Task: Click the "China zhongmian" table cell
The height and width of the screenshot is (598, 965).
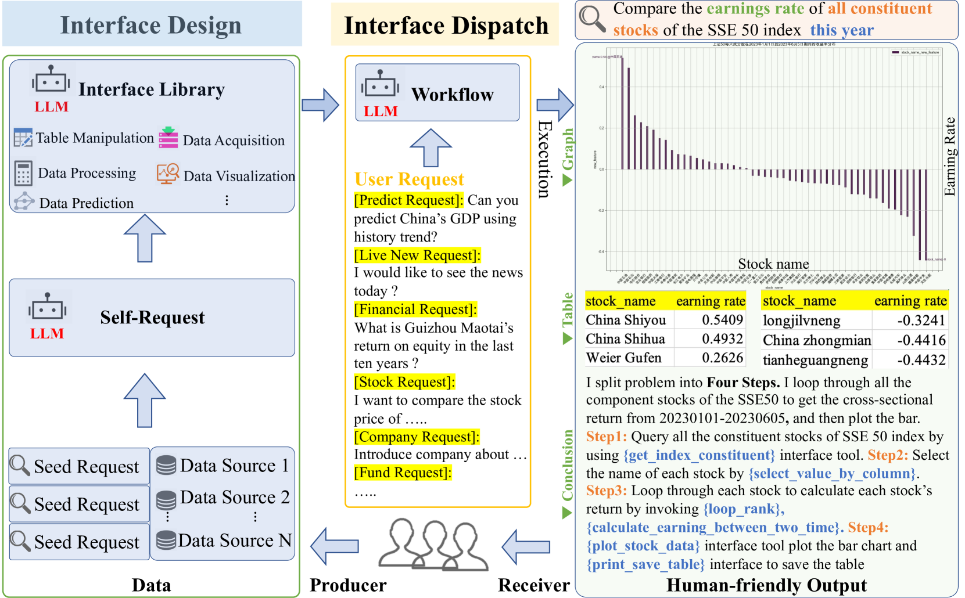Action: pyautogui.click(x=817, y=340)
